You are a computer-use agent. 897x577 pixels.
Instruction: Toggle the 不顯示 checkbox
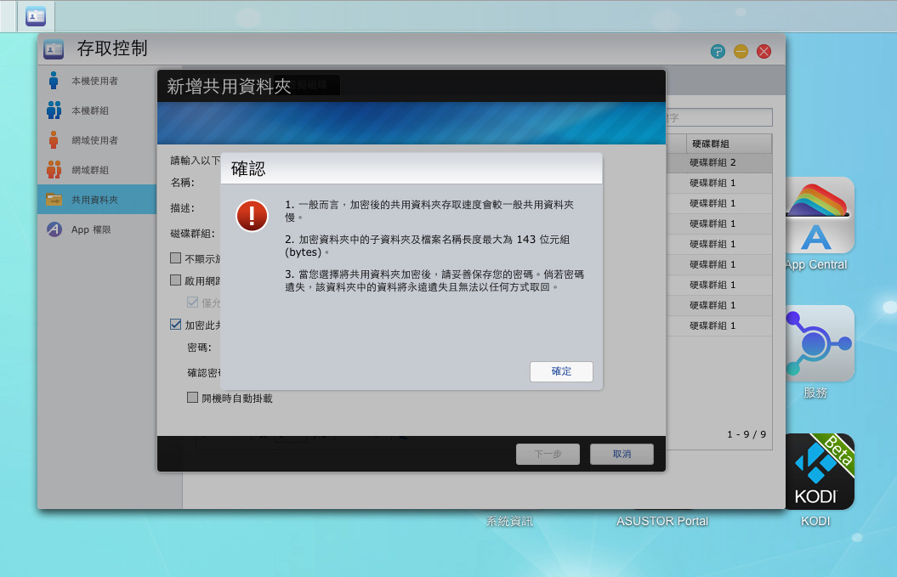[176, 257]
